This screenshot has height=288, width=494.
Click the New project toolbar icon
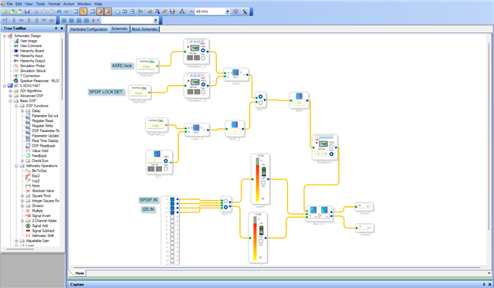point(5,12)
